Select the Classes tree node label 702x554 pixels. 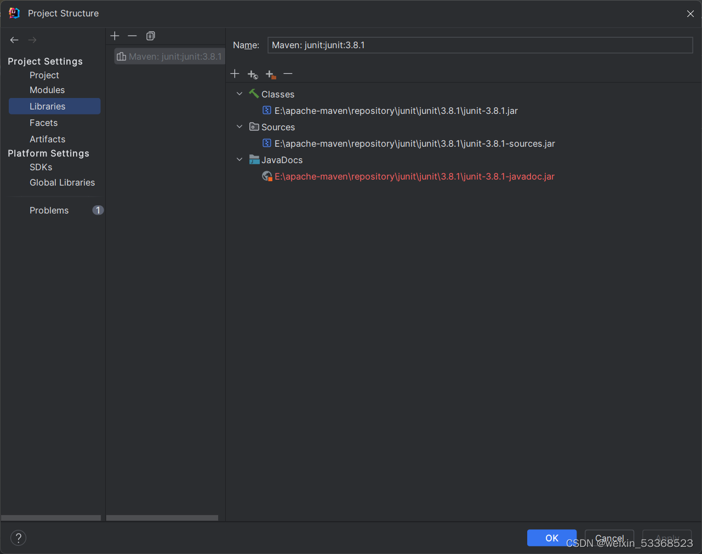278,94
